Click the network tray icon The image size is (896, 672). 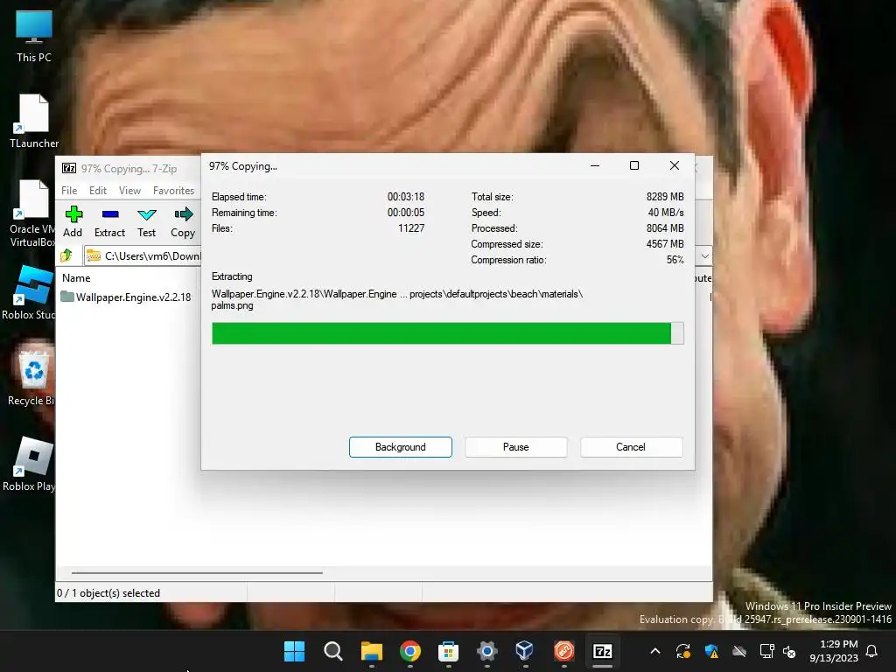click(766, 651)
